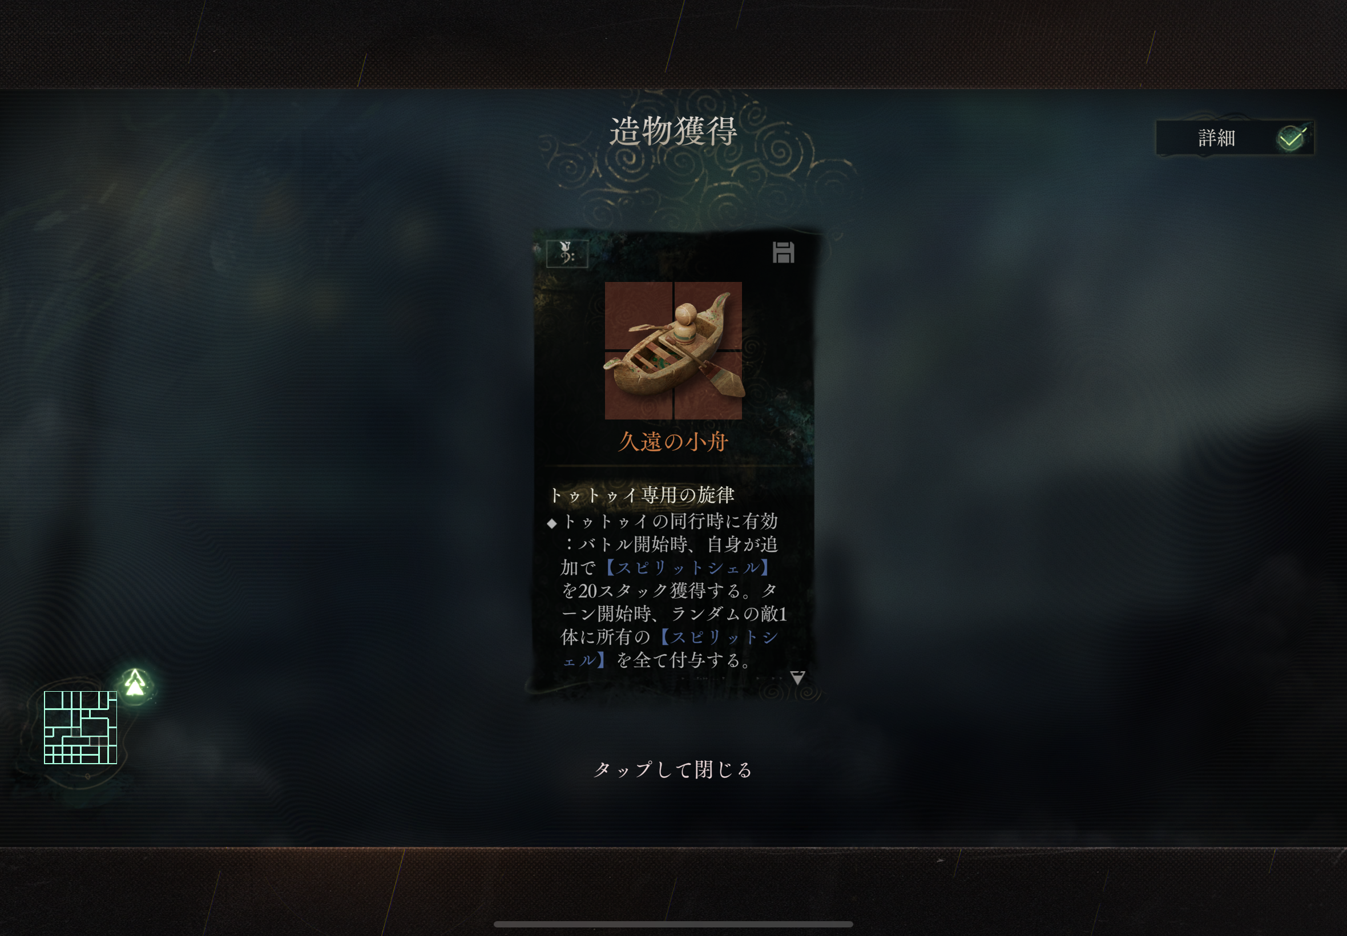The image size is (1347, 936).
Task: Select the orange 久遠の小舟 item name
Action: [x=673, y=442]
